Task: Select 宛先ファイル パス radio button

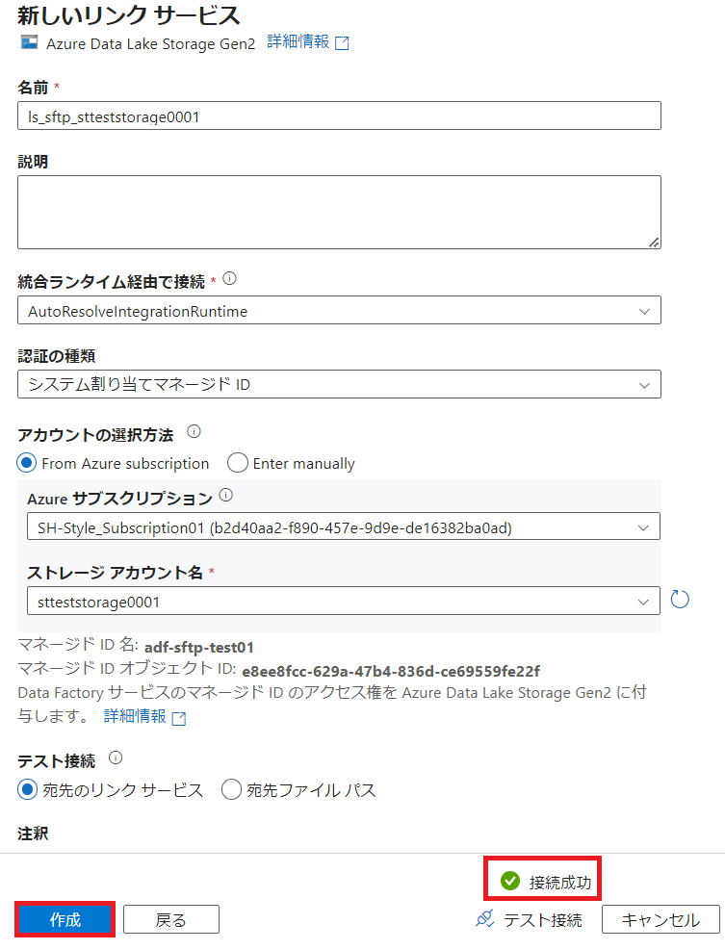Action: pos(231,790)
